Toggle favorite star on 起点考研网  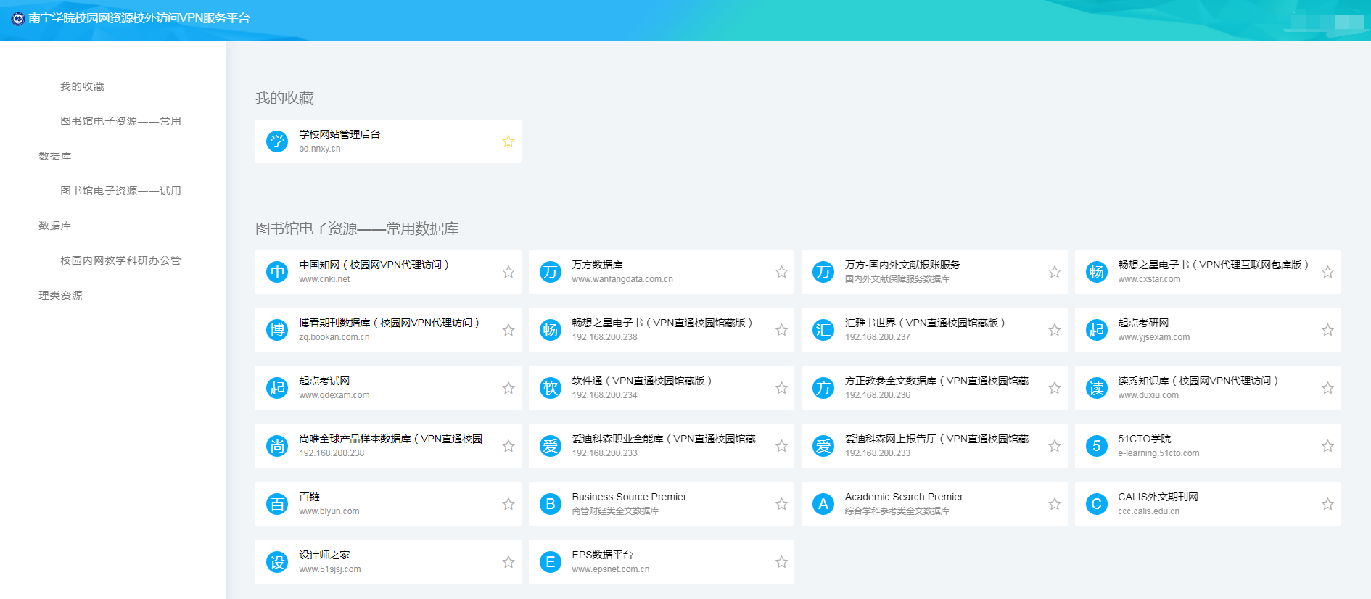click(1327, 330)
